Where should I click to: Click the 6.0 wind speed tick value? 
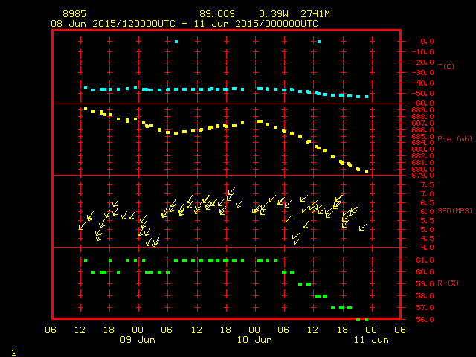(427, 211)
